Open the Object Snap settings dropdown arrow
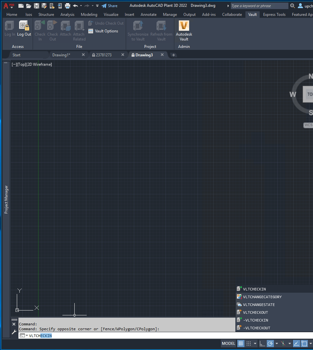The width and height of the screenshot is (313, 350). point(310,343)
